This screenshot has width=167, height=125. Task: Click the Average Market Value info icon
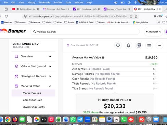tap(103, 57)
